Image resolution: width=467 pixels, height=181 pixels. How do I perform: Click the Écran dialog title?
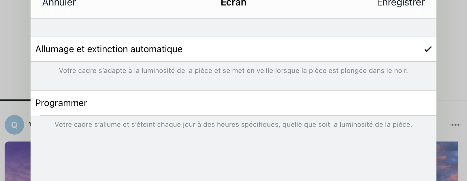click(x=233, y=3)
